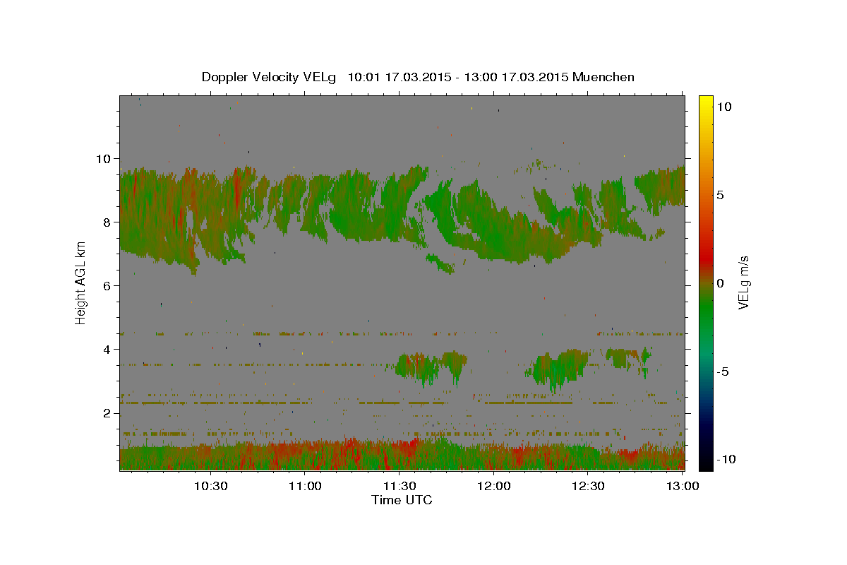Click the height tick label 10
The image size is (847, 565).
point(104,158)
